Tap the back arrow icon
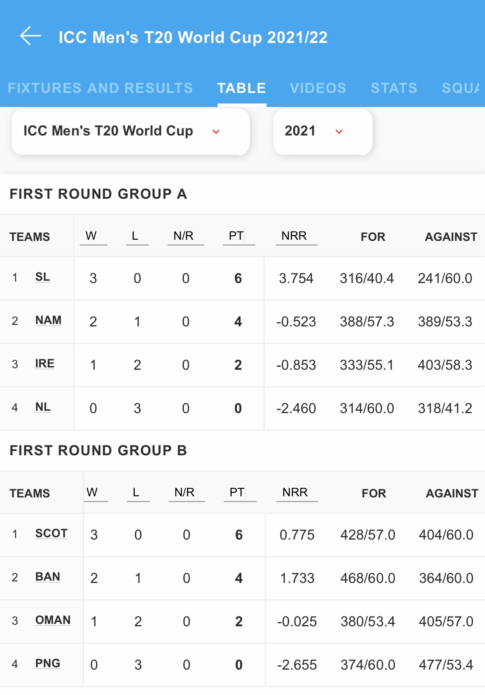Screen dimensions: 485x695 pos(30,36)
